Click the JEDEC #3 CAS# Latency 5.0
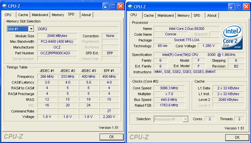Image resolution: width=251 pixels, height=143 pixels. tap(88, 82)
